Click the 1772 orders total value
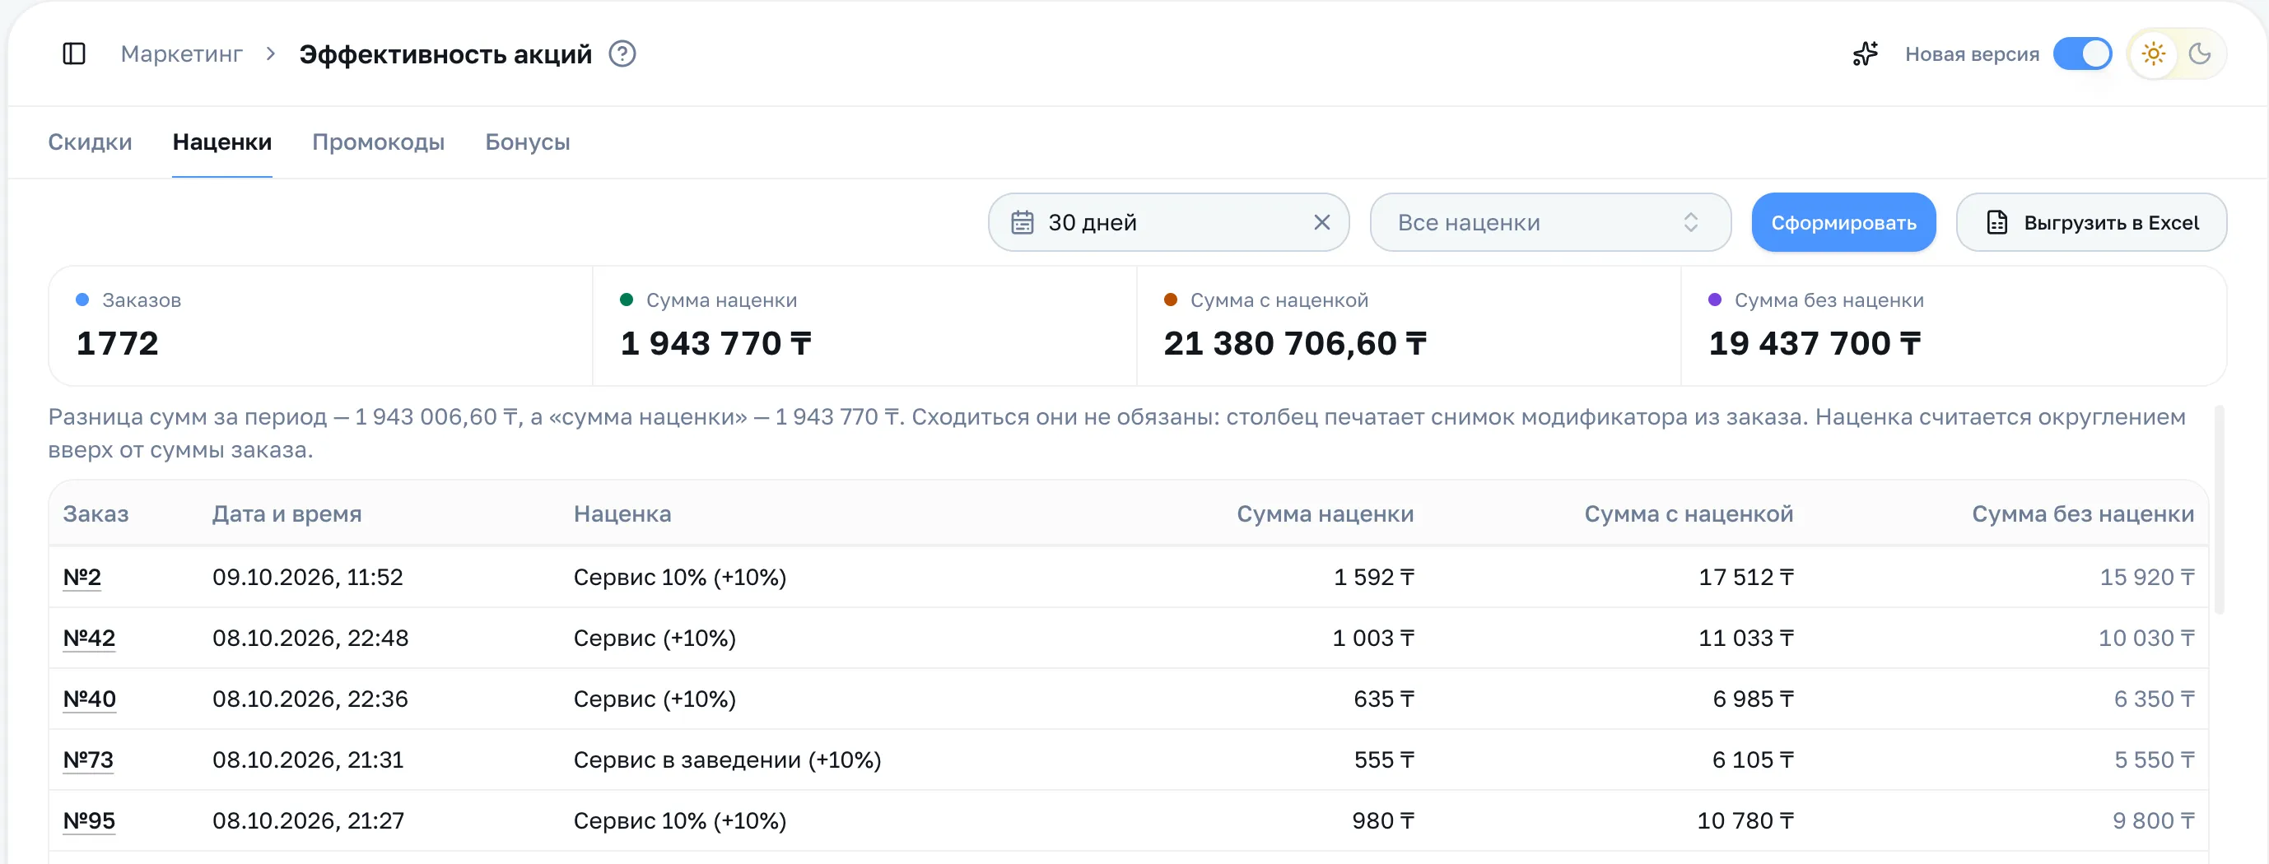2269x864 pixels. (117, 343)
